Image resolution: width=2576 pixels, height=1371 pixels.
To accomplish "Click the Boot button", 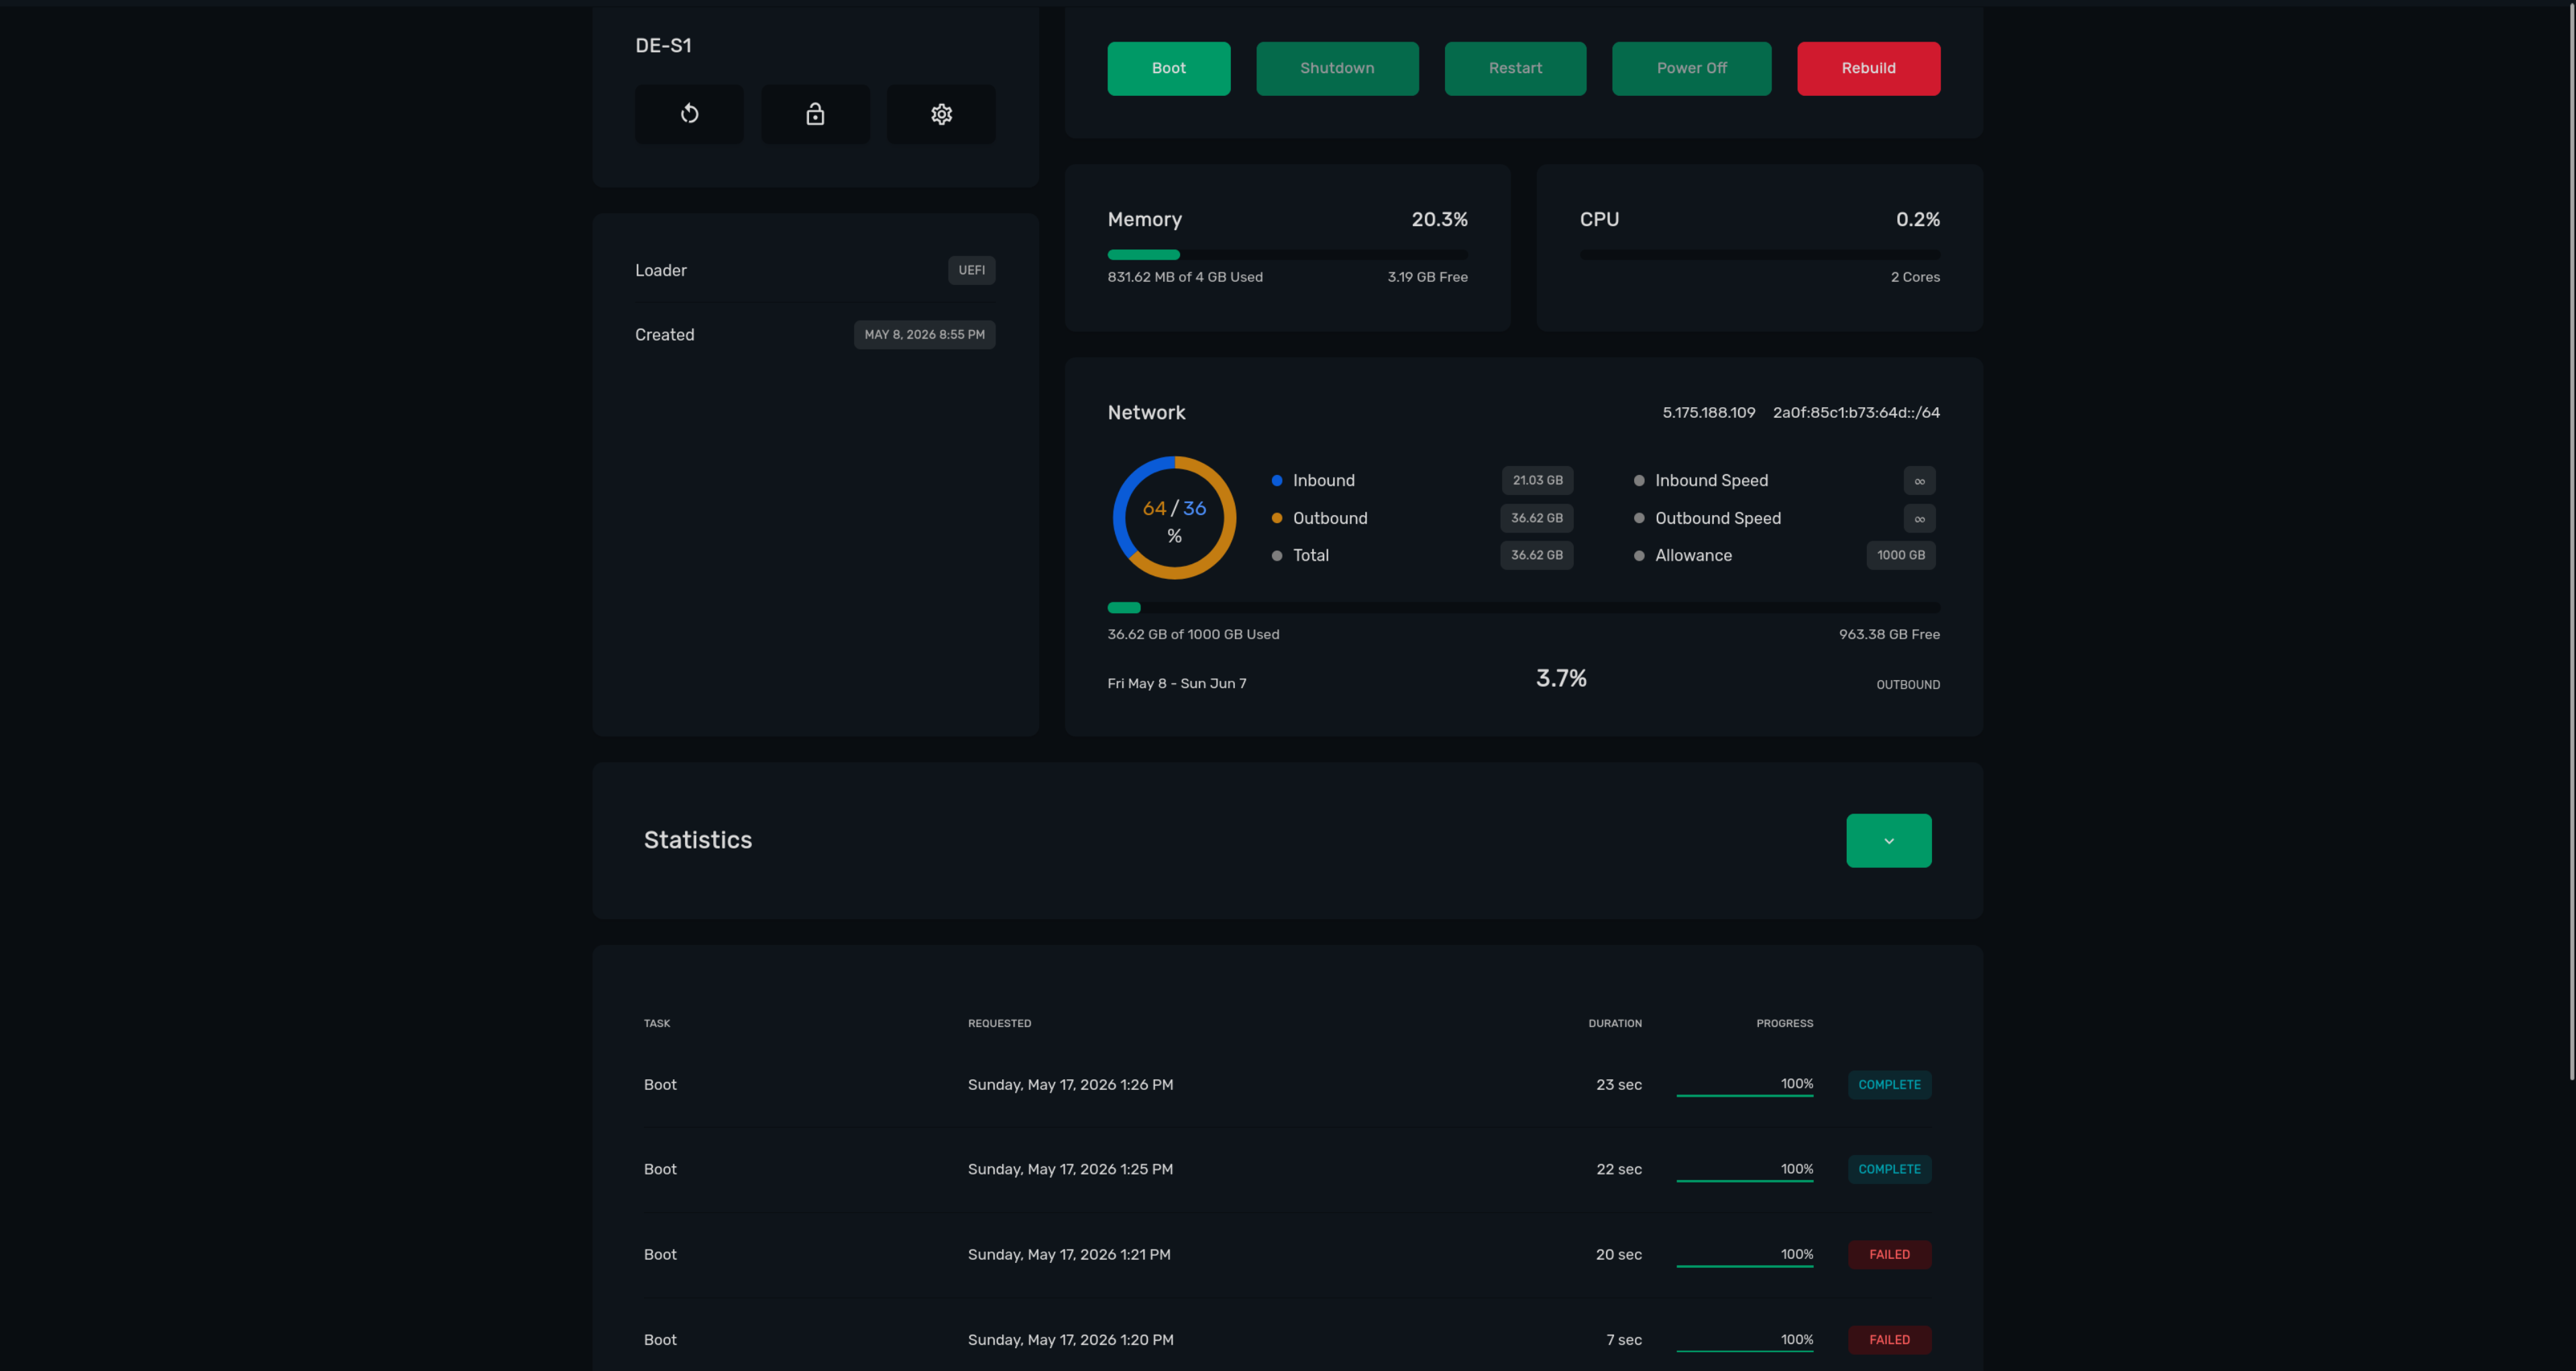I will click(x=1169, y=68).
